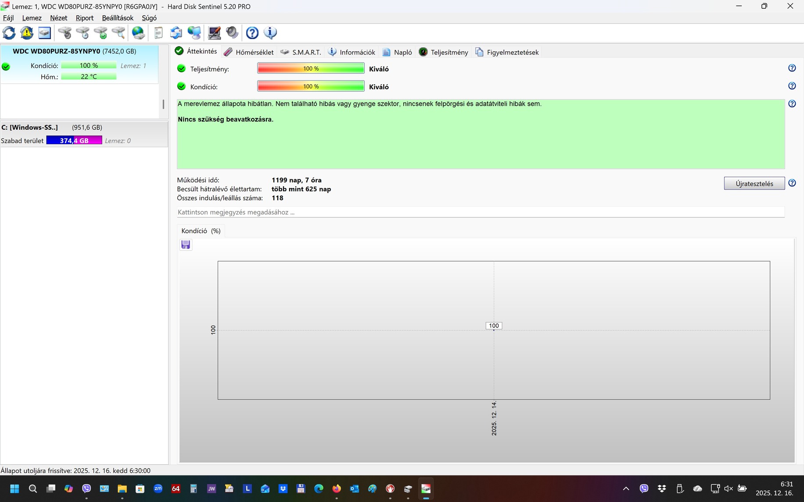The height and width of the screenshot is (502, 804).
Task: Switch to the Figyelmeztetések tab
Action: [507, 52]
